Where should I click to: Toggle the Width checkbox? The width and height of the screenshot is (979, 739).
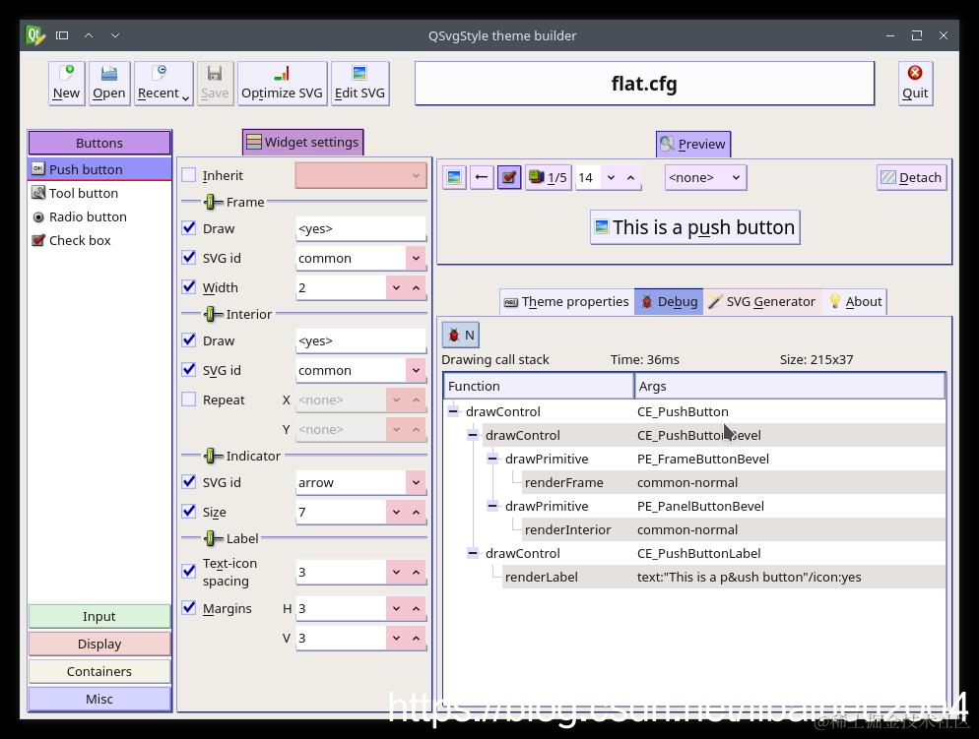coord(188,286)
